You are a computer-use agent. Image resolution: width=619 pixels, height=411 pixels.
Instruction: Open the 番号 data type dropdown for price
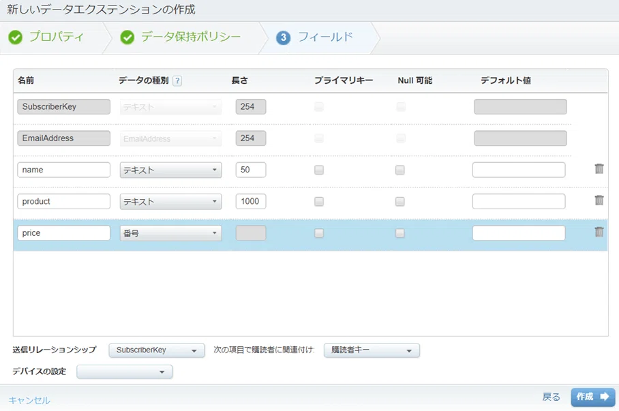pyautogui.click(x=170, y=233)
